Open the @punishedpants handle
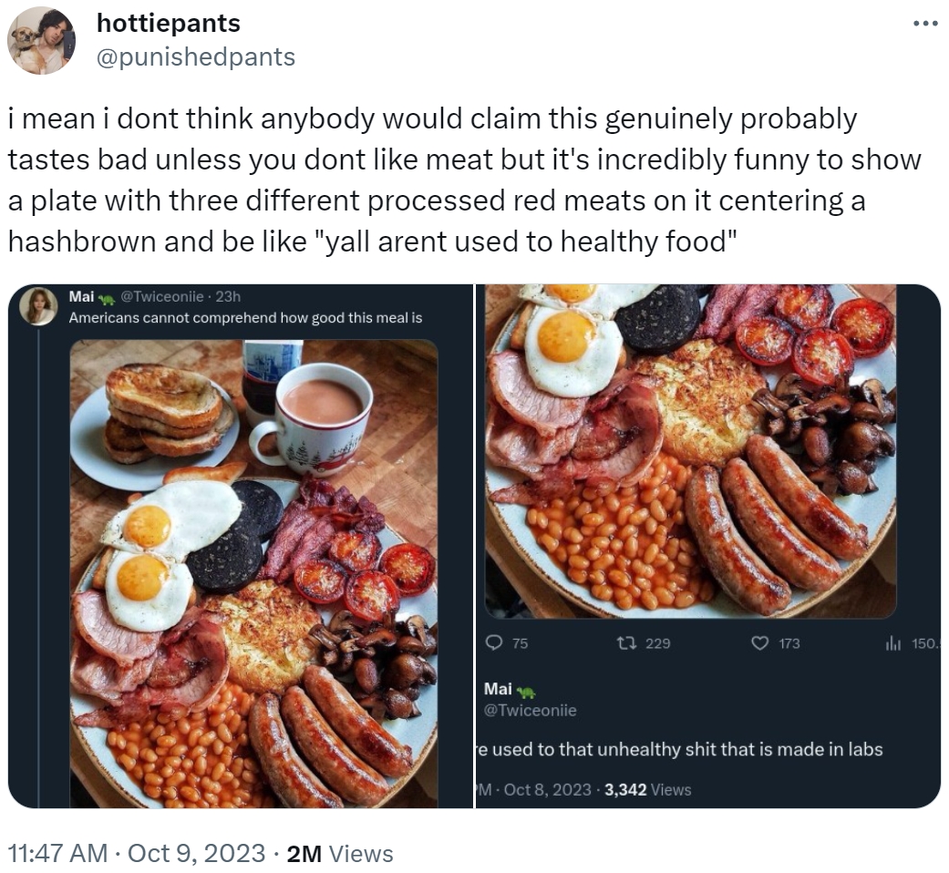 195,56
